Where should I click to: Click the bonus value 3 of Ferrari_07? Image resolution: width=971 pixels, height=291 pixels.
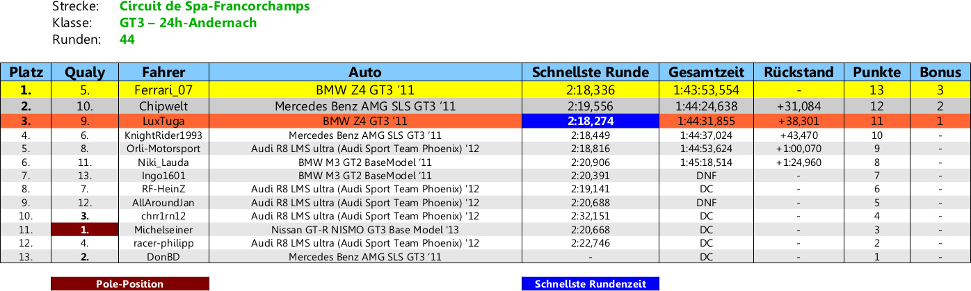click(x=940, y=90)
